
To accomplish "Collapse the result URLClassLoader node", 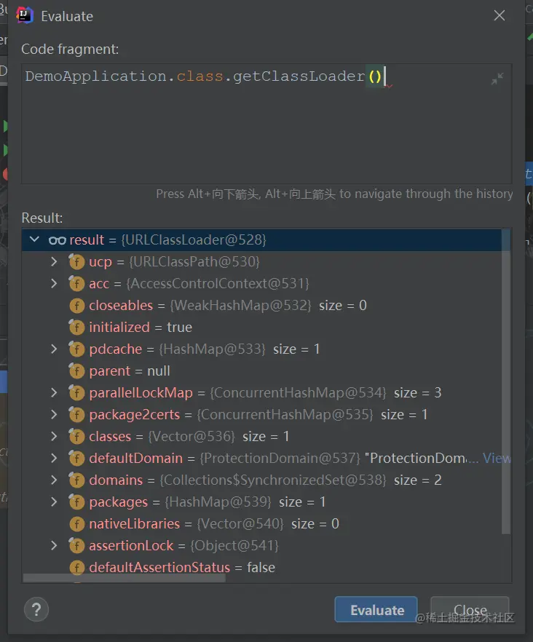I will pos(34,239).
